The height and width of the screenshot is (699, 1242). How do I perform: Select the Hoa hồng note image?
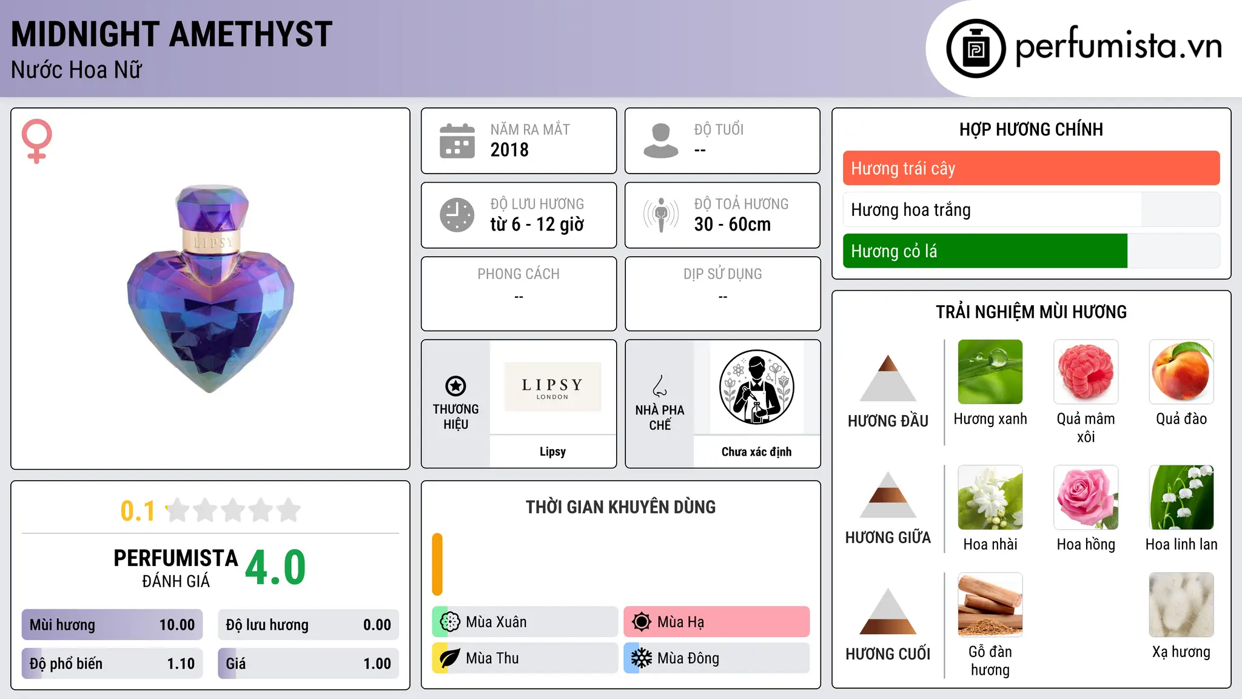1086,498
